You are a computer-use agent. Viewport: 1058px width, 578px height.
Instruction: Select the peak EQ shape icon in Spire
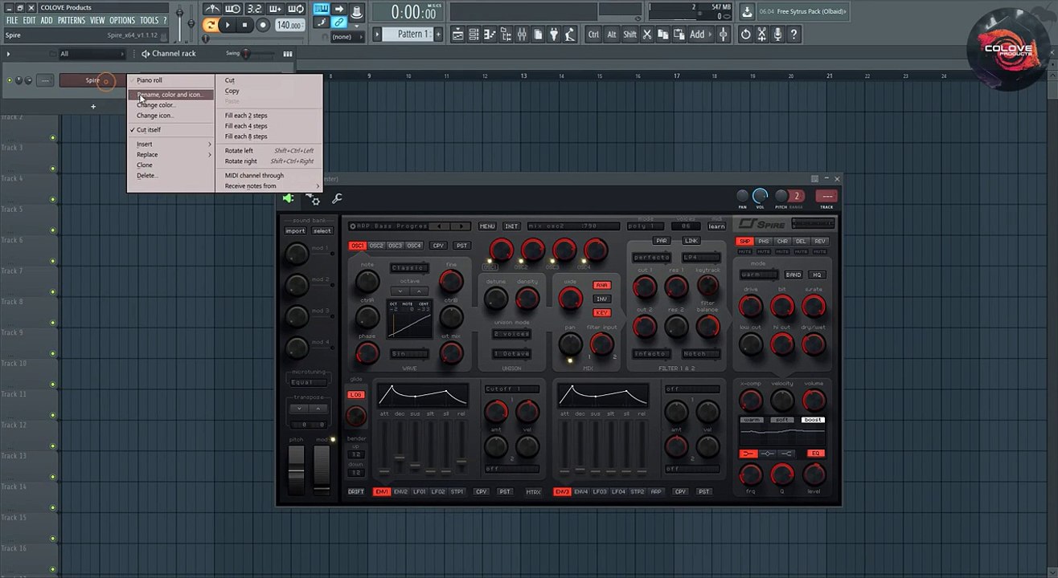[x=768, y=454]
